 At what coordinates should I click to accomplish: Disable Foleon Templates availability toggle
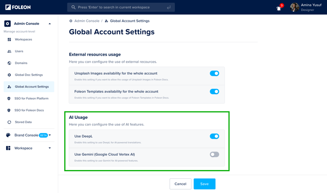pos(214,92)
